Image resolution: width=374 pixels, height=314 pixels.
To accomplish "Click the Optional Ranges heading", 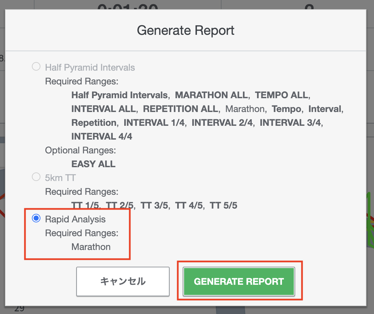I will [x=81, y=150].
